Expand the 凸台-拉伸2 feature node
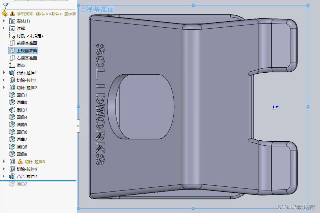This screenshot has width=320, height=213. [4, 176]
